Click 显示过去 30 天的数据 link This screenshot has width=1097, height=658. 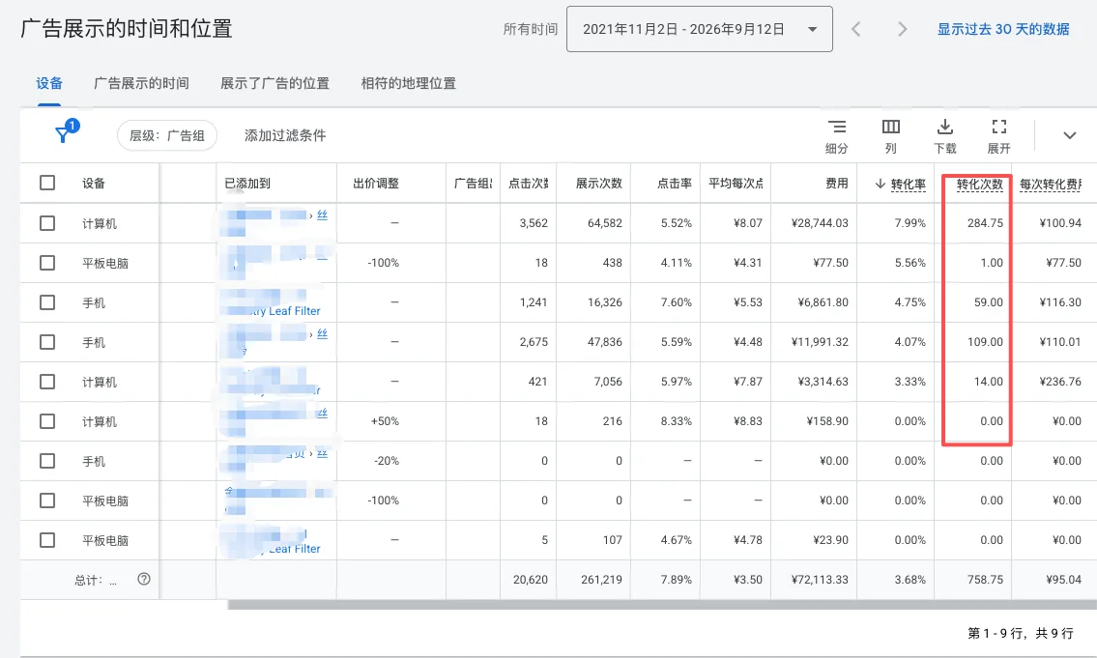pyautogui.click(x=1003, y=29)
